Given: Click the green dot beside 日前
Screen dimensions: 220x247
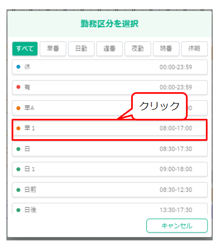Looking at the screenshot, I should coord(18,190).
